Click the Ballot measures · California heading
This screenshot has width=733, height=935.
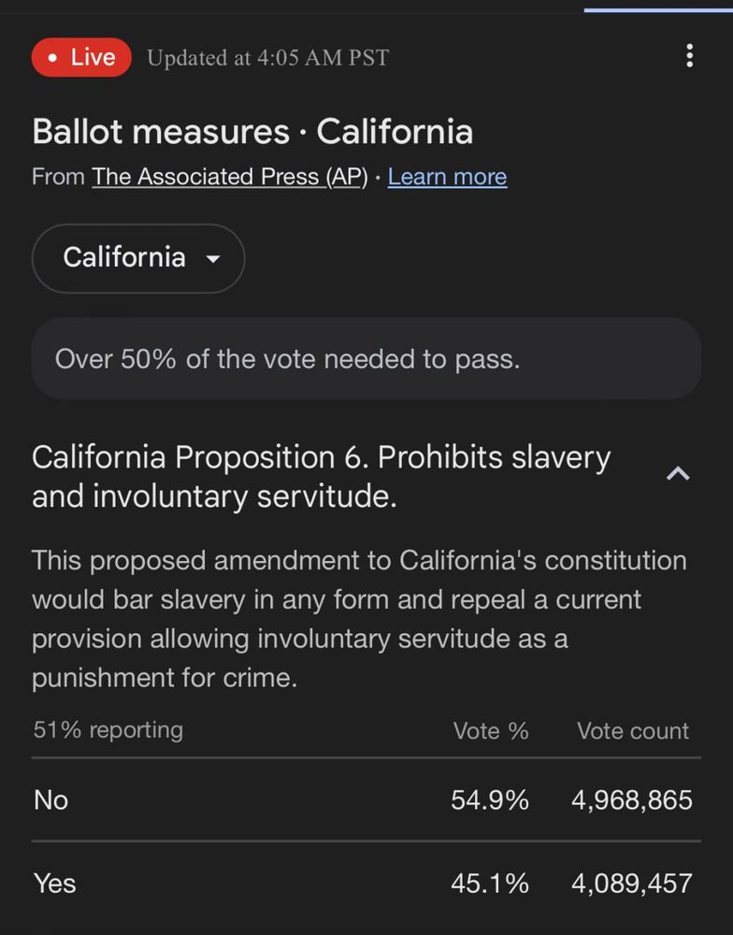click(x=252, y=132)
